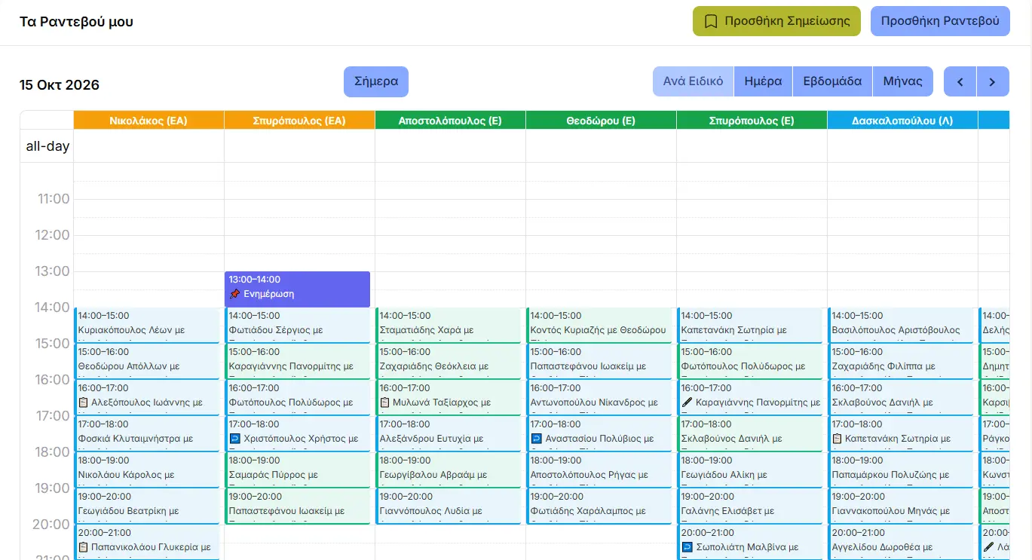Screen dimensions: 1032x560
Task: Open the 14:00 Κοντός Κυριαζής appointment
Action: (599, 325)
